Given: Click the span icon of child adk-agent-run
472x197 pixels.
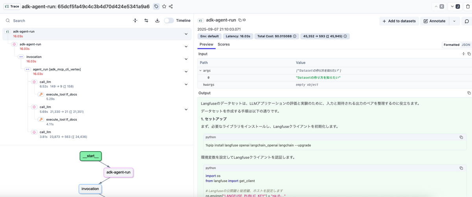Looking at the screenshot, I should (x=14, y=45).
